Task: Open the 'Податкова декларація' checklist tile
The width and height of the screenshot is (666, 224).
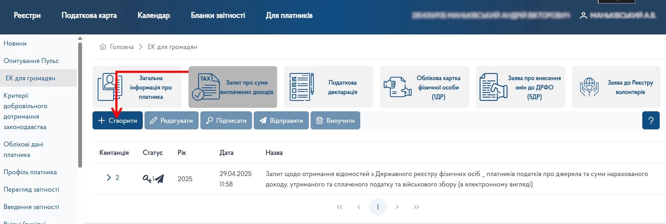Action: [328, 87]
